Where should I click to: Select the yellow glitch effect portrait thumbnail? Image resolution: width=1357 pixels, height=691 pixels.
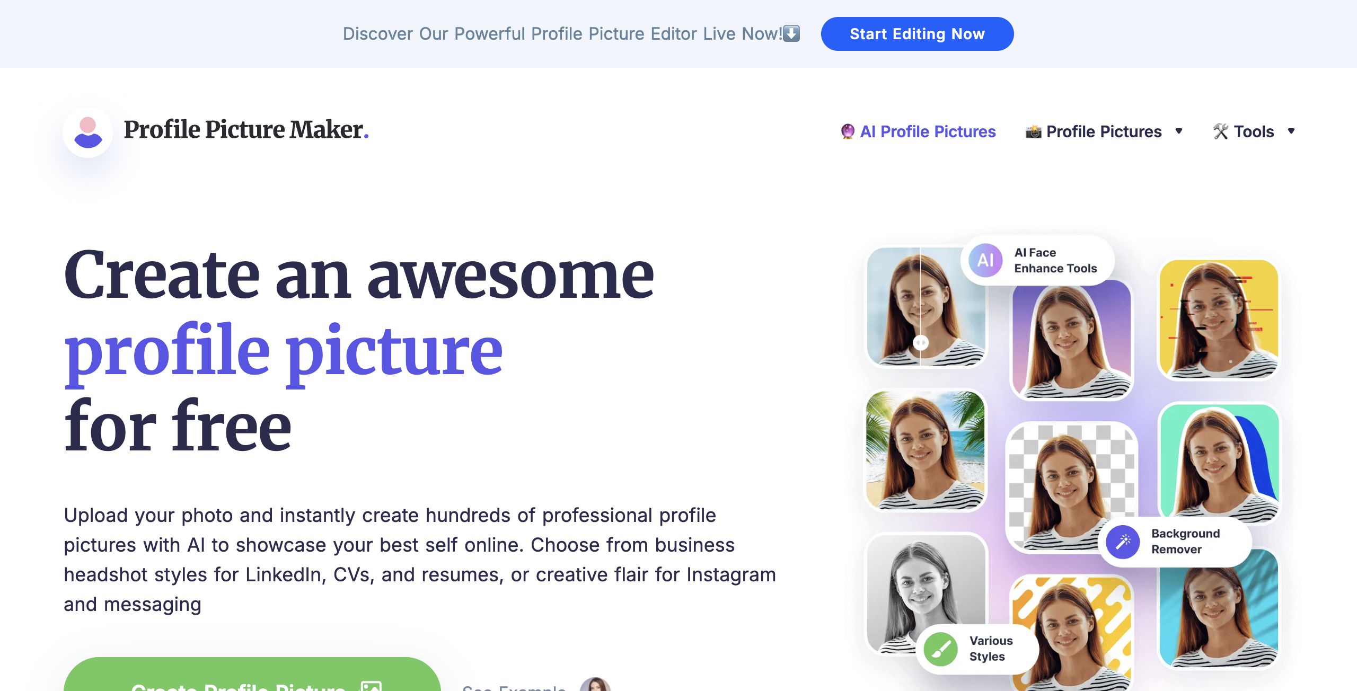[x=1219, y=319]
